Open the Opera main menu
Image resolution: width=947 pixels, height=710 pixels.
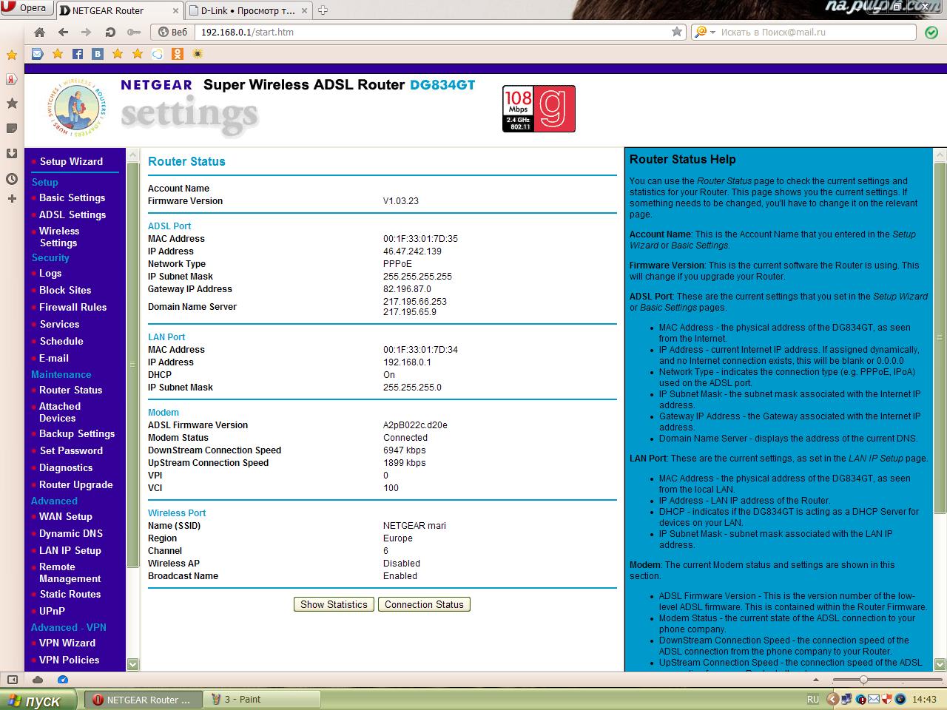point(26,9)
